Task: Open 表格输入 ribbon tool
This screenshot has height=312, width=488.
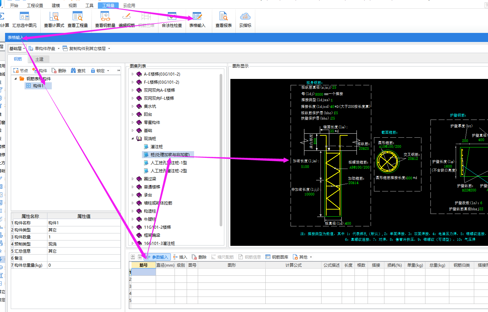Action: click(x=197, y=20)
